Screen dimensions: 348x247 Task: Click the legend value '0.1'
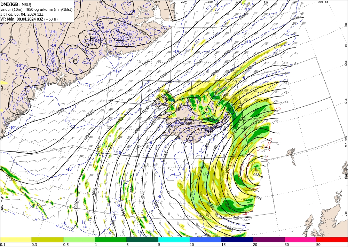(x=2, y=245)
